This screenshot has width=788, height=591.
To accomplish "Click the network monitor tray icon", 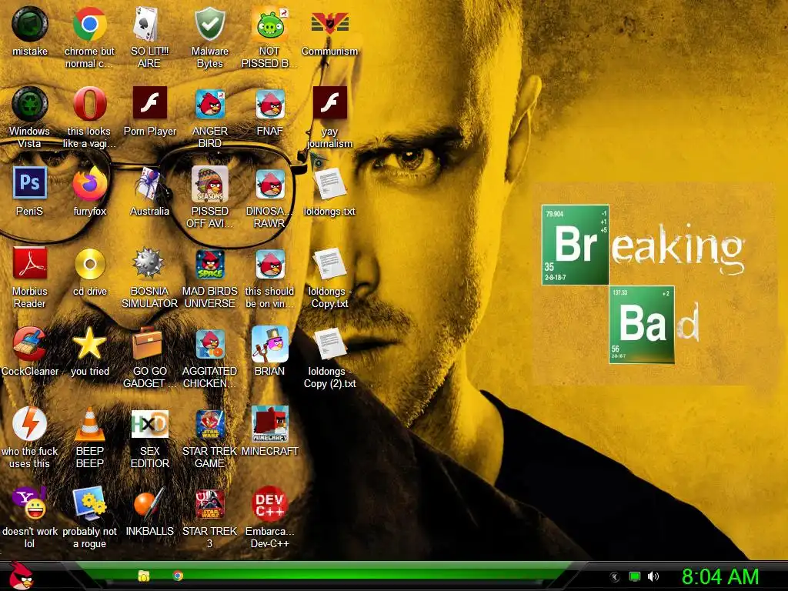I will [635, 576].
